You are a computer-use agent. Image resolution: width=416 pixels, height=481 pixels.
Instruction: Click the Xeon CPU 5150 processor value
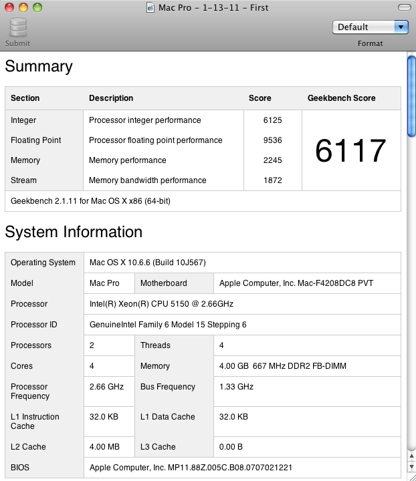point(161,304)
